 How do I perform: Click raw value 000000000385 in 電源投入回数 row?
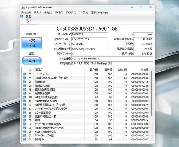point(140,86)
